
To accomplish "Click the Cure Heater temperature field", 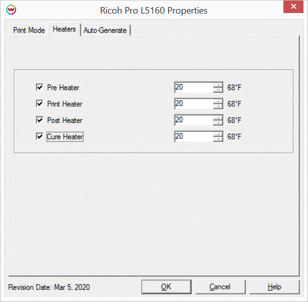I will point(193,136).
